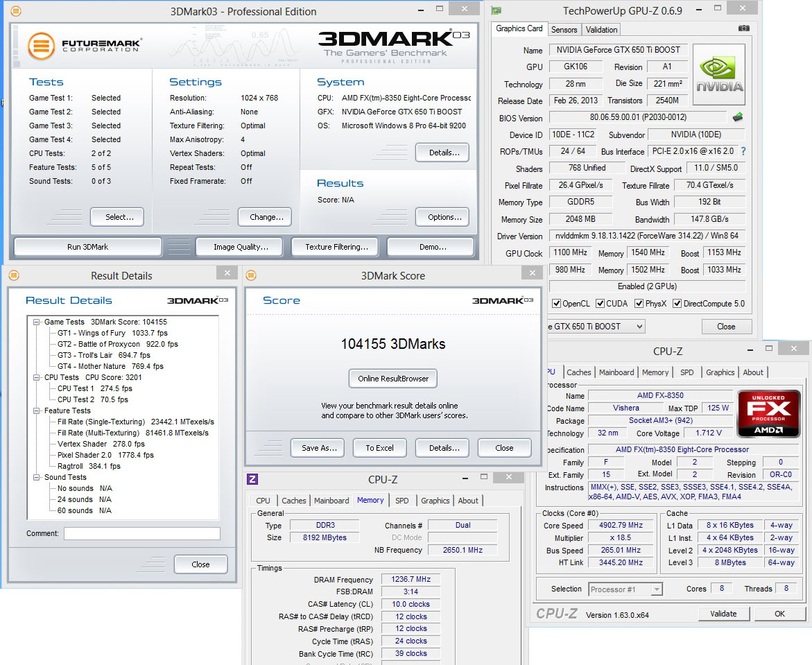This screenshot has width=812, height=665.
Task: Open Graphics tab in CPU-Z processor window
Action: (x=720, y=372)
